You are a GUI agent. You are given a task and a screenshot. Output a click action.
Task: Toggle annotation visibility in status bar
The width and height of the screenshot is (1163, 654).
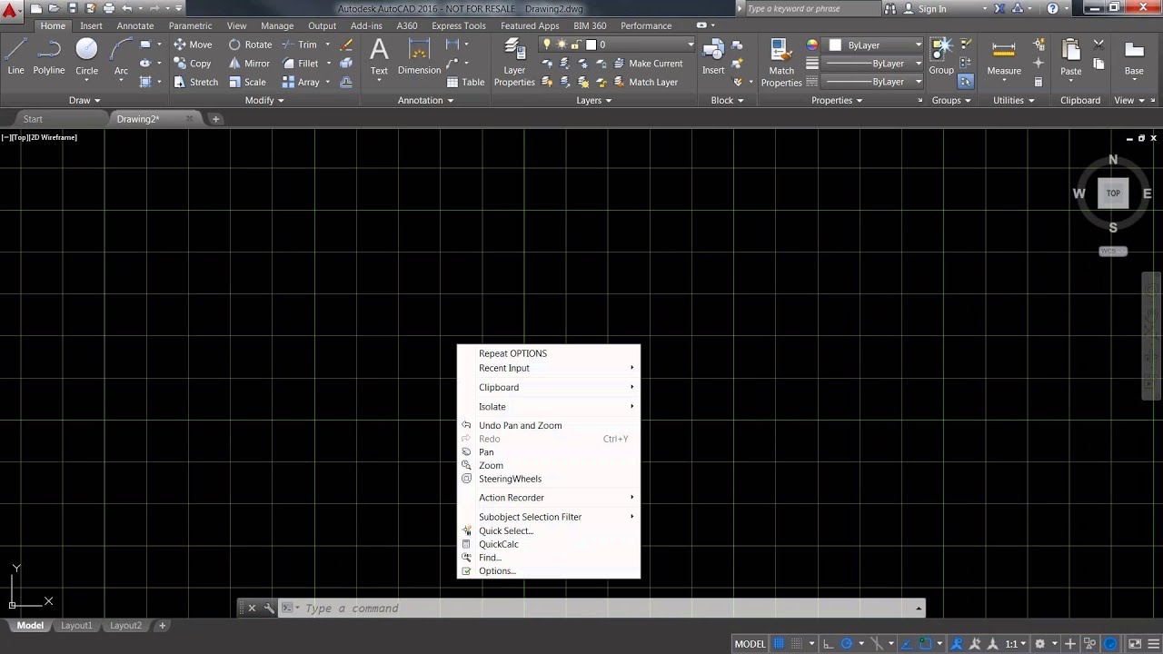point(957,644)
